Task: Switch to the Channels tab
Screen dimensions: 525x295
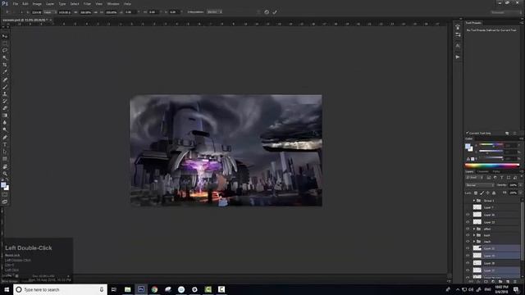Action: (482, 171)
